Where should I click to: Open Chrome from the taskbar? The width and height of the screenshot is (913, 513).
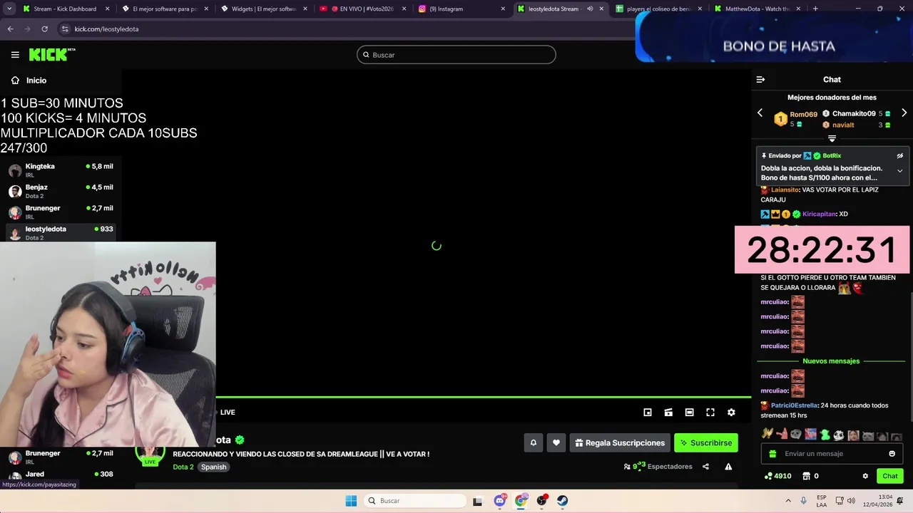tap(521, 501)
